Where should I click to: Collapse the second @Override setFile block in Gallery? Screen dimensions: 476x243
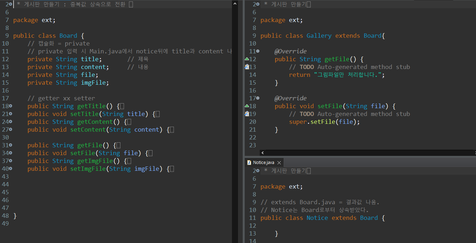(258, 98)
